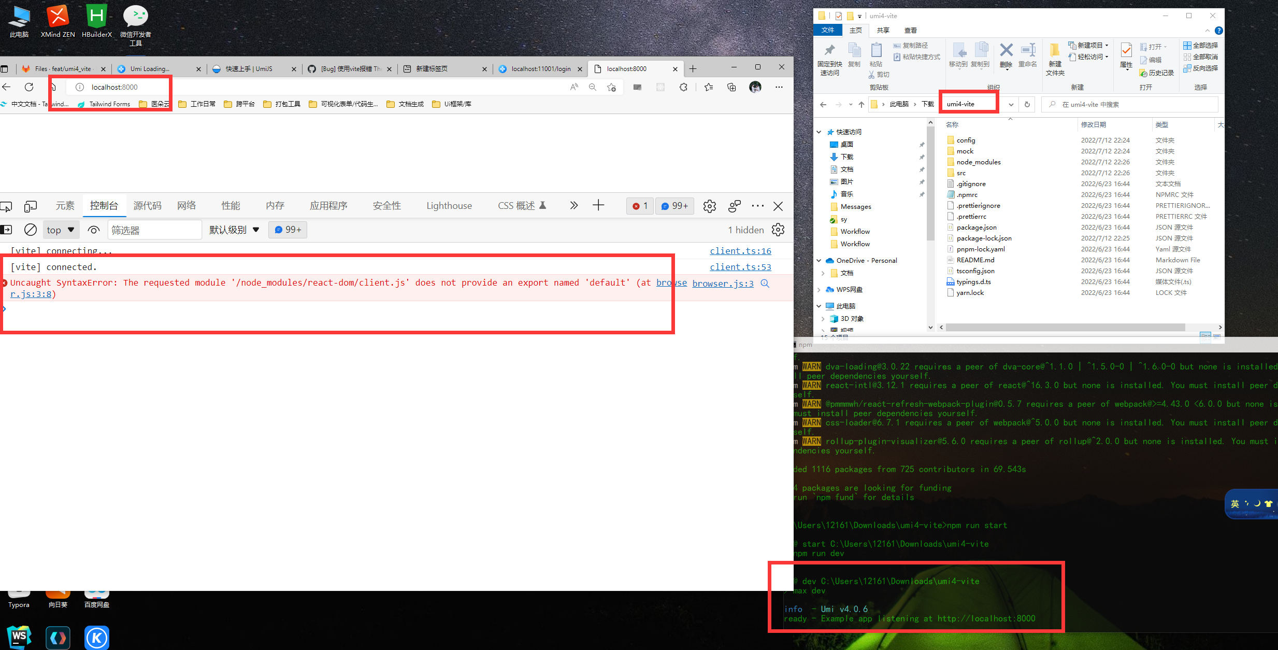1278x650 pixels.
Task: Open the 'top' execution context dropdown
Action: pyautogui.click(x=61, y=230)
